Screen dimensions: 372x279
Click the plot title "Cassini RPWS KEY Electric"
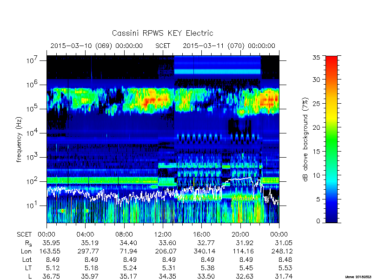[x=162, y=33]
